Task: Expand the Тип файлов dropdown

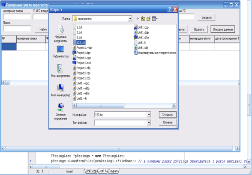Action: point(149,123)
